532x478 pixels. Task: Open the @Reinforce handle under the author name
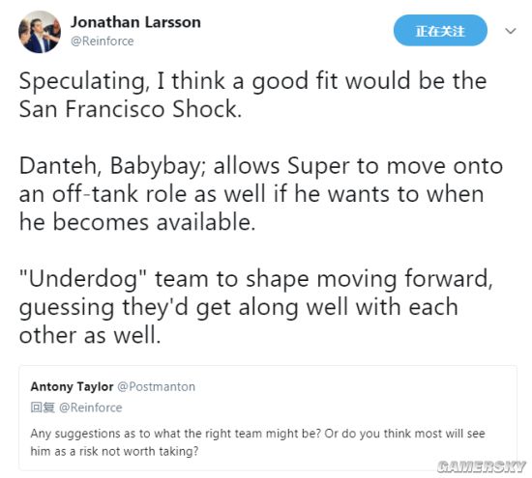click(x=103, y=41)
